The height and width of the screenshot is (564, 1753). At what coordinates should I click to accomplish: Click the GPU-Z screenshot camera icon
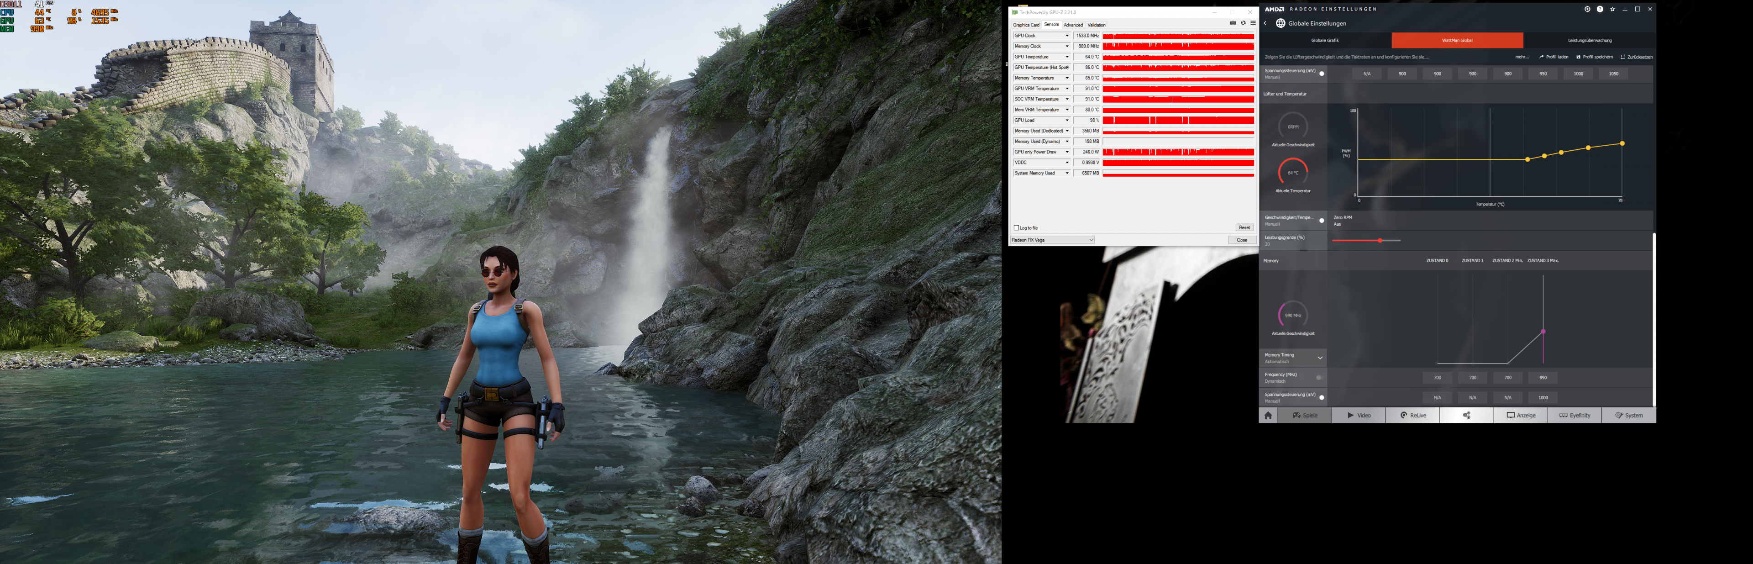(1233, 23)
